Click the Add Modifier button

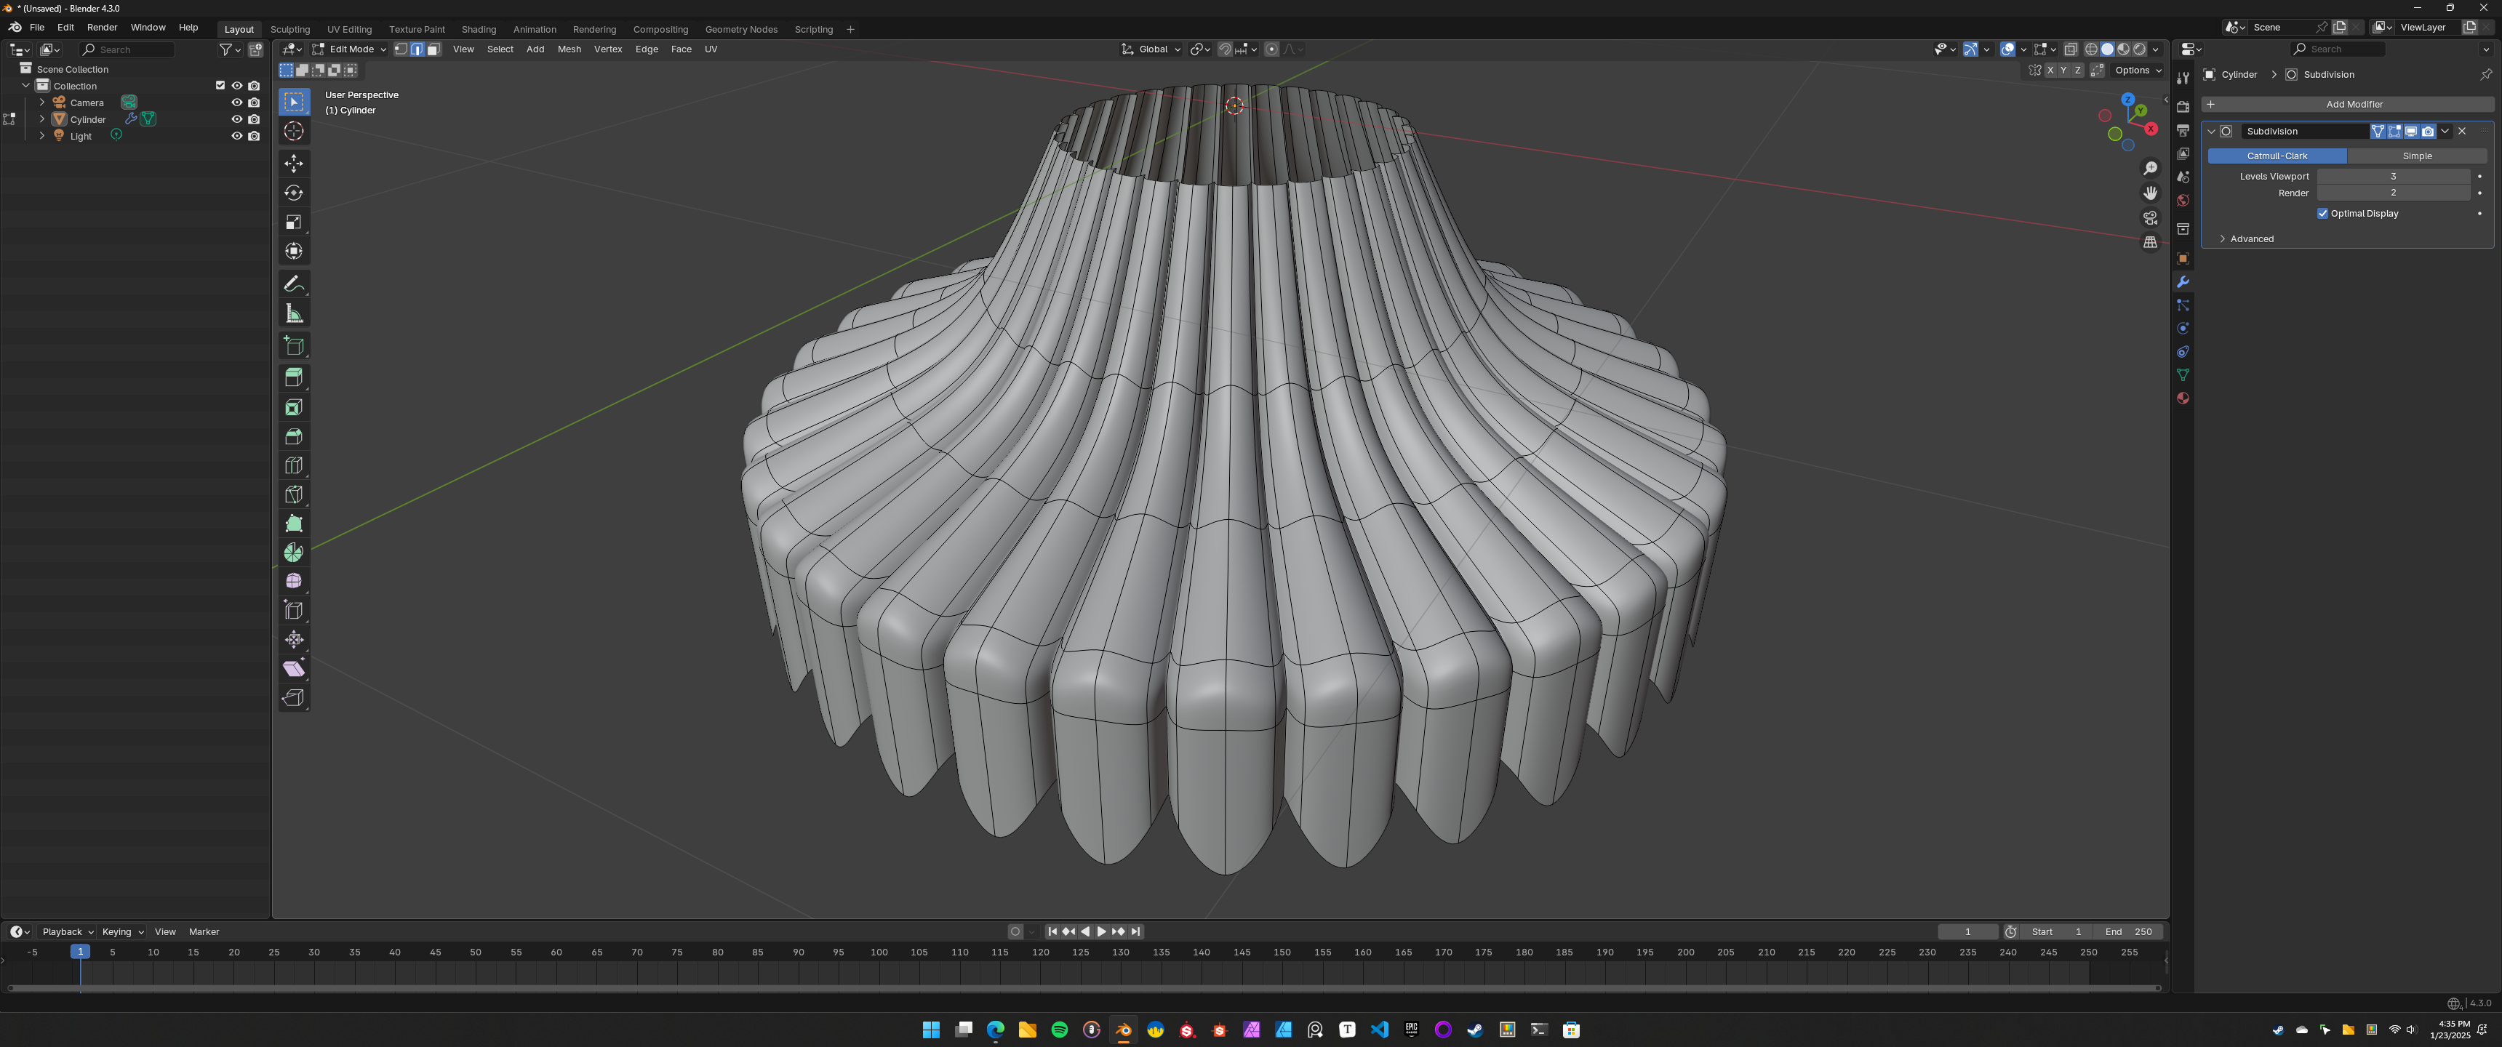(2346, 104)
